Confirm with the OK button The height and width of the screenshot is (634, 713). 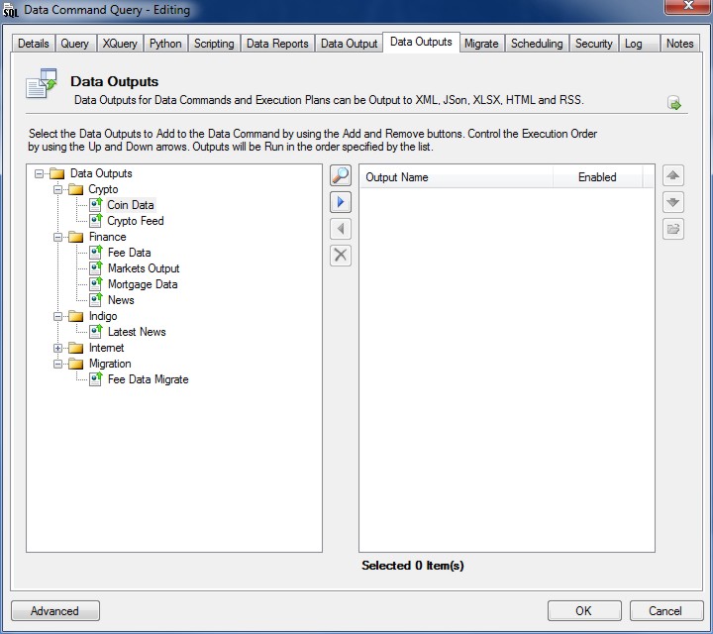pos(584,611)
